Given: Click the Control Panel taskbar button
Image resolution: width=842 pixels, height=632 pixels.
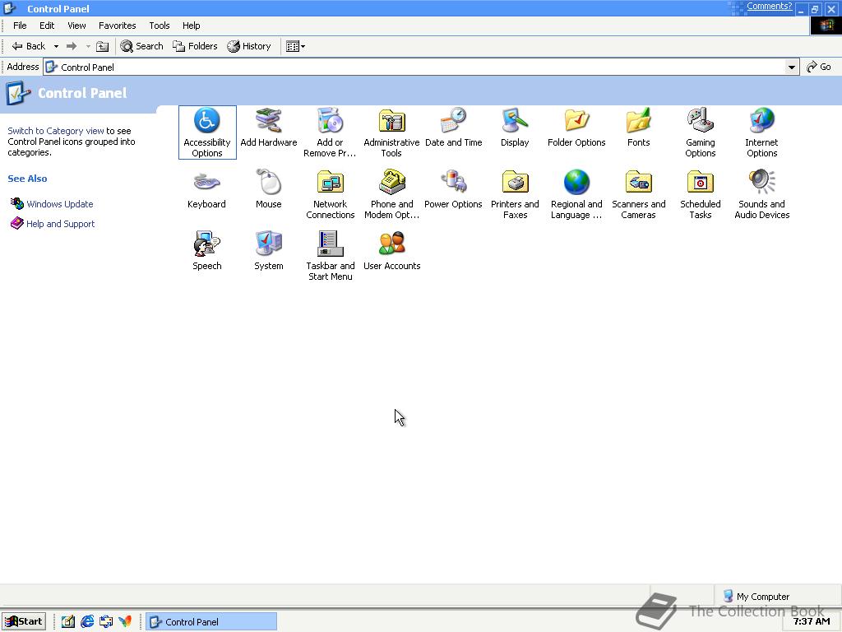Looking at the screenshot, I should pyautogui.click(x=211, y=622).
